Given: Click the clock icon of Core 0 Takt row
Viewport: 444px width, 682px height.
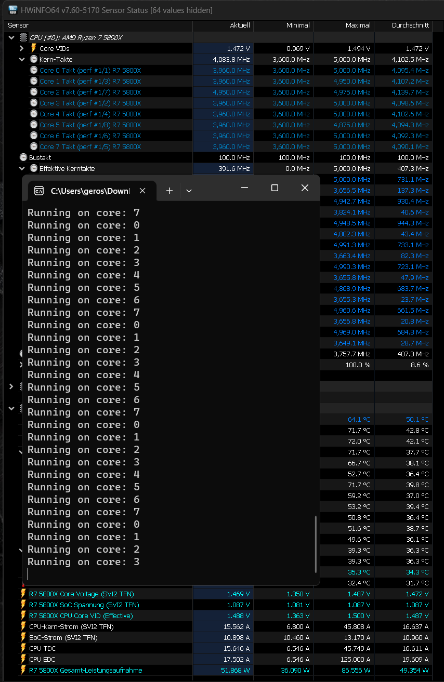Looking at the screenshot, I should tap(34, 70).
